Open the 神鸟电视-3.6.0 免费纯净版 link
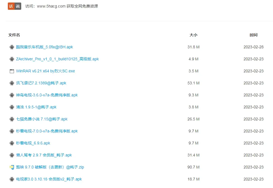 coord(47,95)
